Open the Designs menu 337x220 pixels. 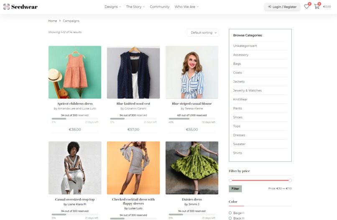[113, 7]
